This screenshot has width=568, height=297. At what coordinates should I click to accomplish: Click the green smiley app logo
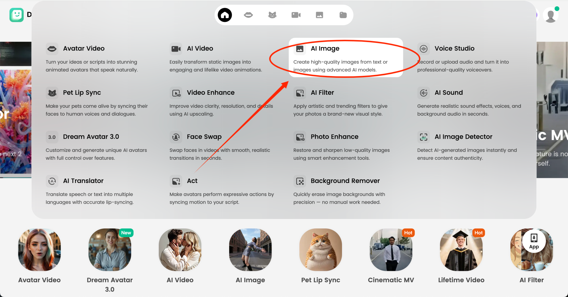(x=16, y=15)
